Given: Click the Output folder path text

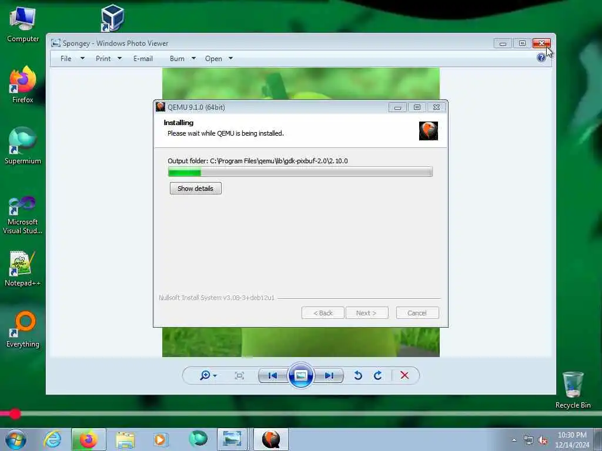Looking at the screenshot, I should coord(257,161).
